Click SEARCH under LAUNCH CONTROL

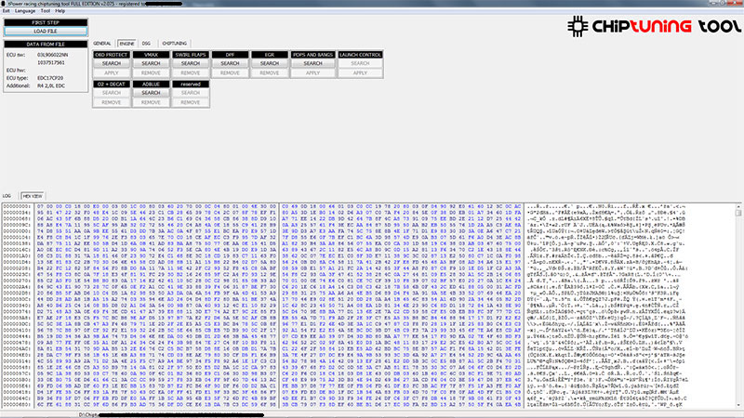coord(360,63)
